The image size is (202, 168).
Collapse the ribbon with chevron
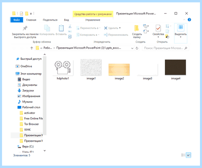coord(184,20)
